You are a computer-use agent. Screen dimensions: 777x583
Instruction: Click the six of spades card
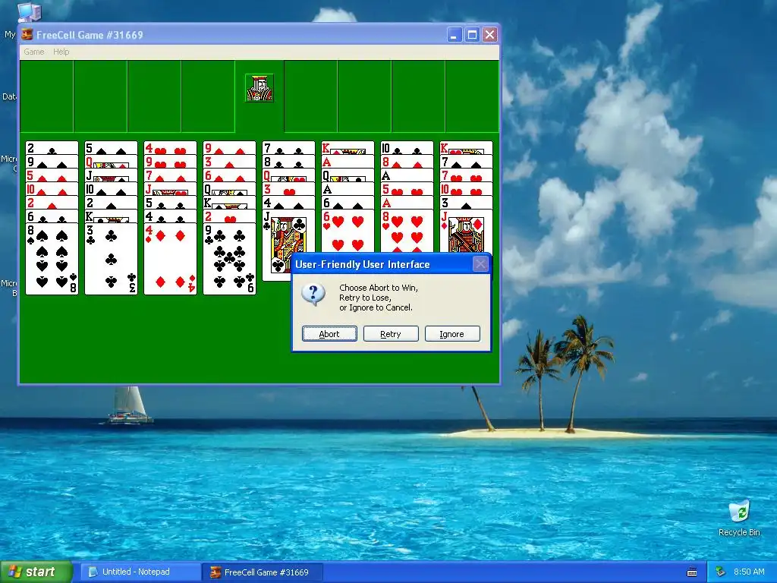348,202
